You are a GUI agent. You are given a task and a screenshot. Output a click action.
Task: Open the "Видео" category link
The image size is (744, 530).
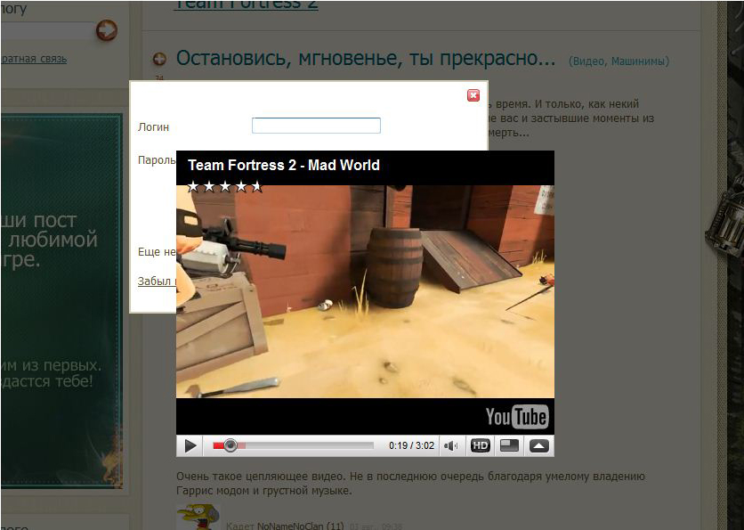point(588,61)
